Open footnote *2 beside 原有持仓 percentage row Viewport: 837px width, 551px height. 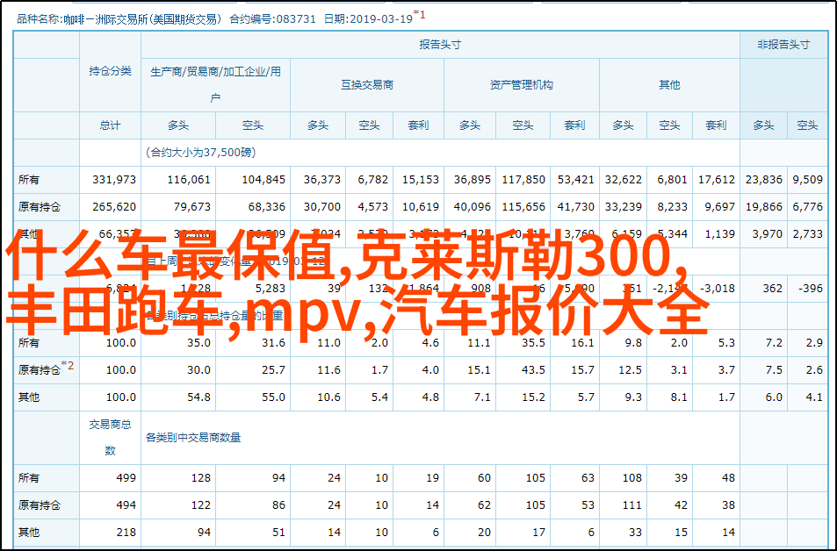tap(68, 366)
